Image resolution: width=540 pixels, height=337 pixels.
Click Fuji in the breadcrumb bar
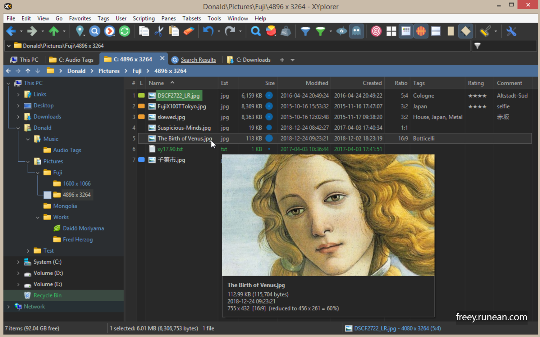[x=137, y=71]
